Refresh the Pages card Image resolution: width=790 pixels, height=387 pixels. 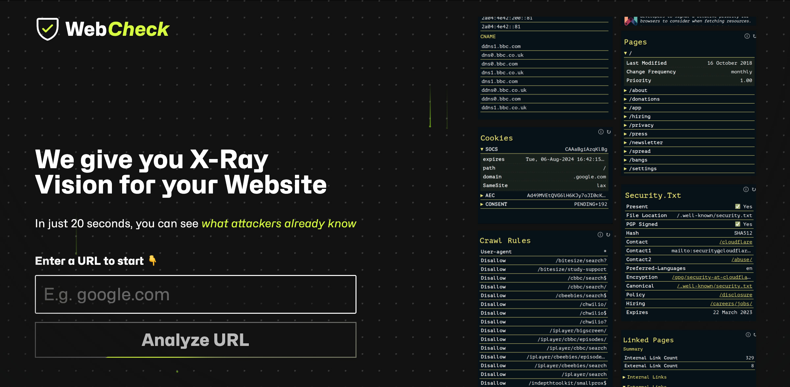tap(754, 36)
